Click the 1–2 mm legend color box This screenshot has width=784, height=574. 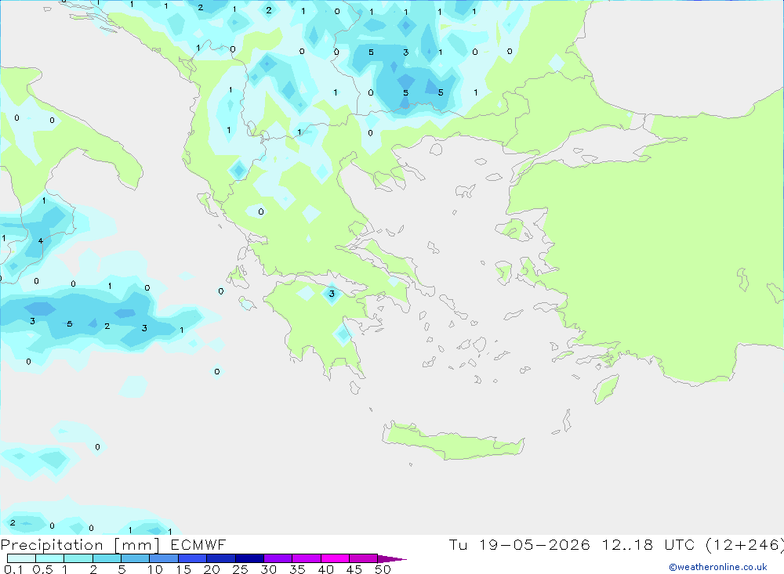coord(78,558)
